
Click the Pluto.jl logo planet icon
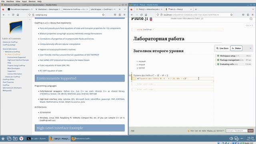pos(151,19)
